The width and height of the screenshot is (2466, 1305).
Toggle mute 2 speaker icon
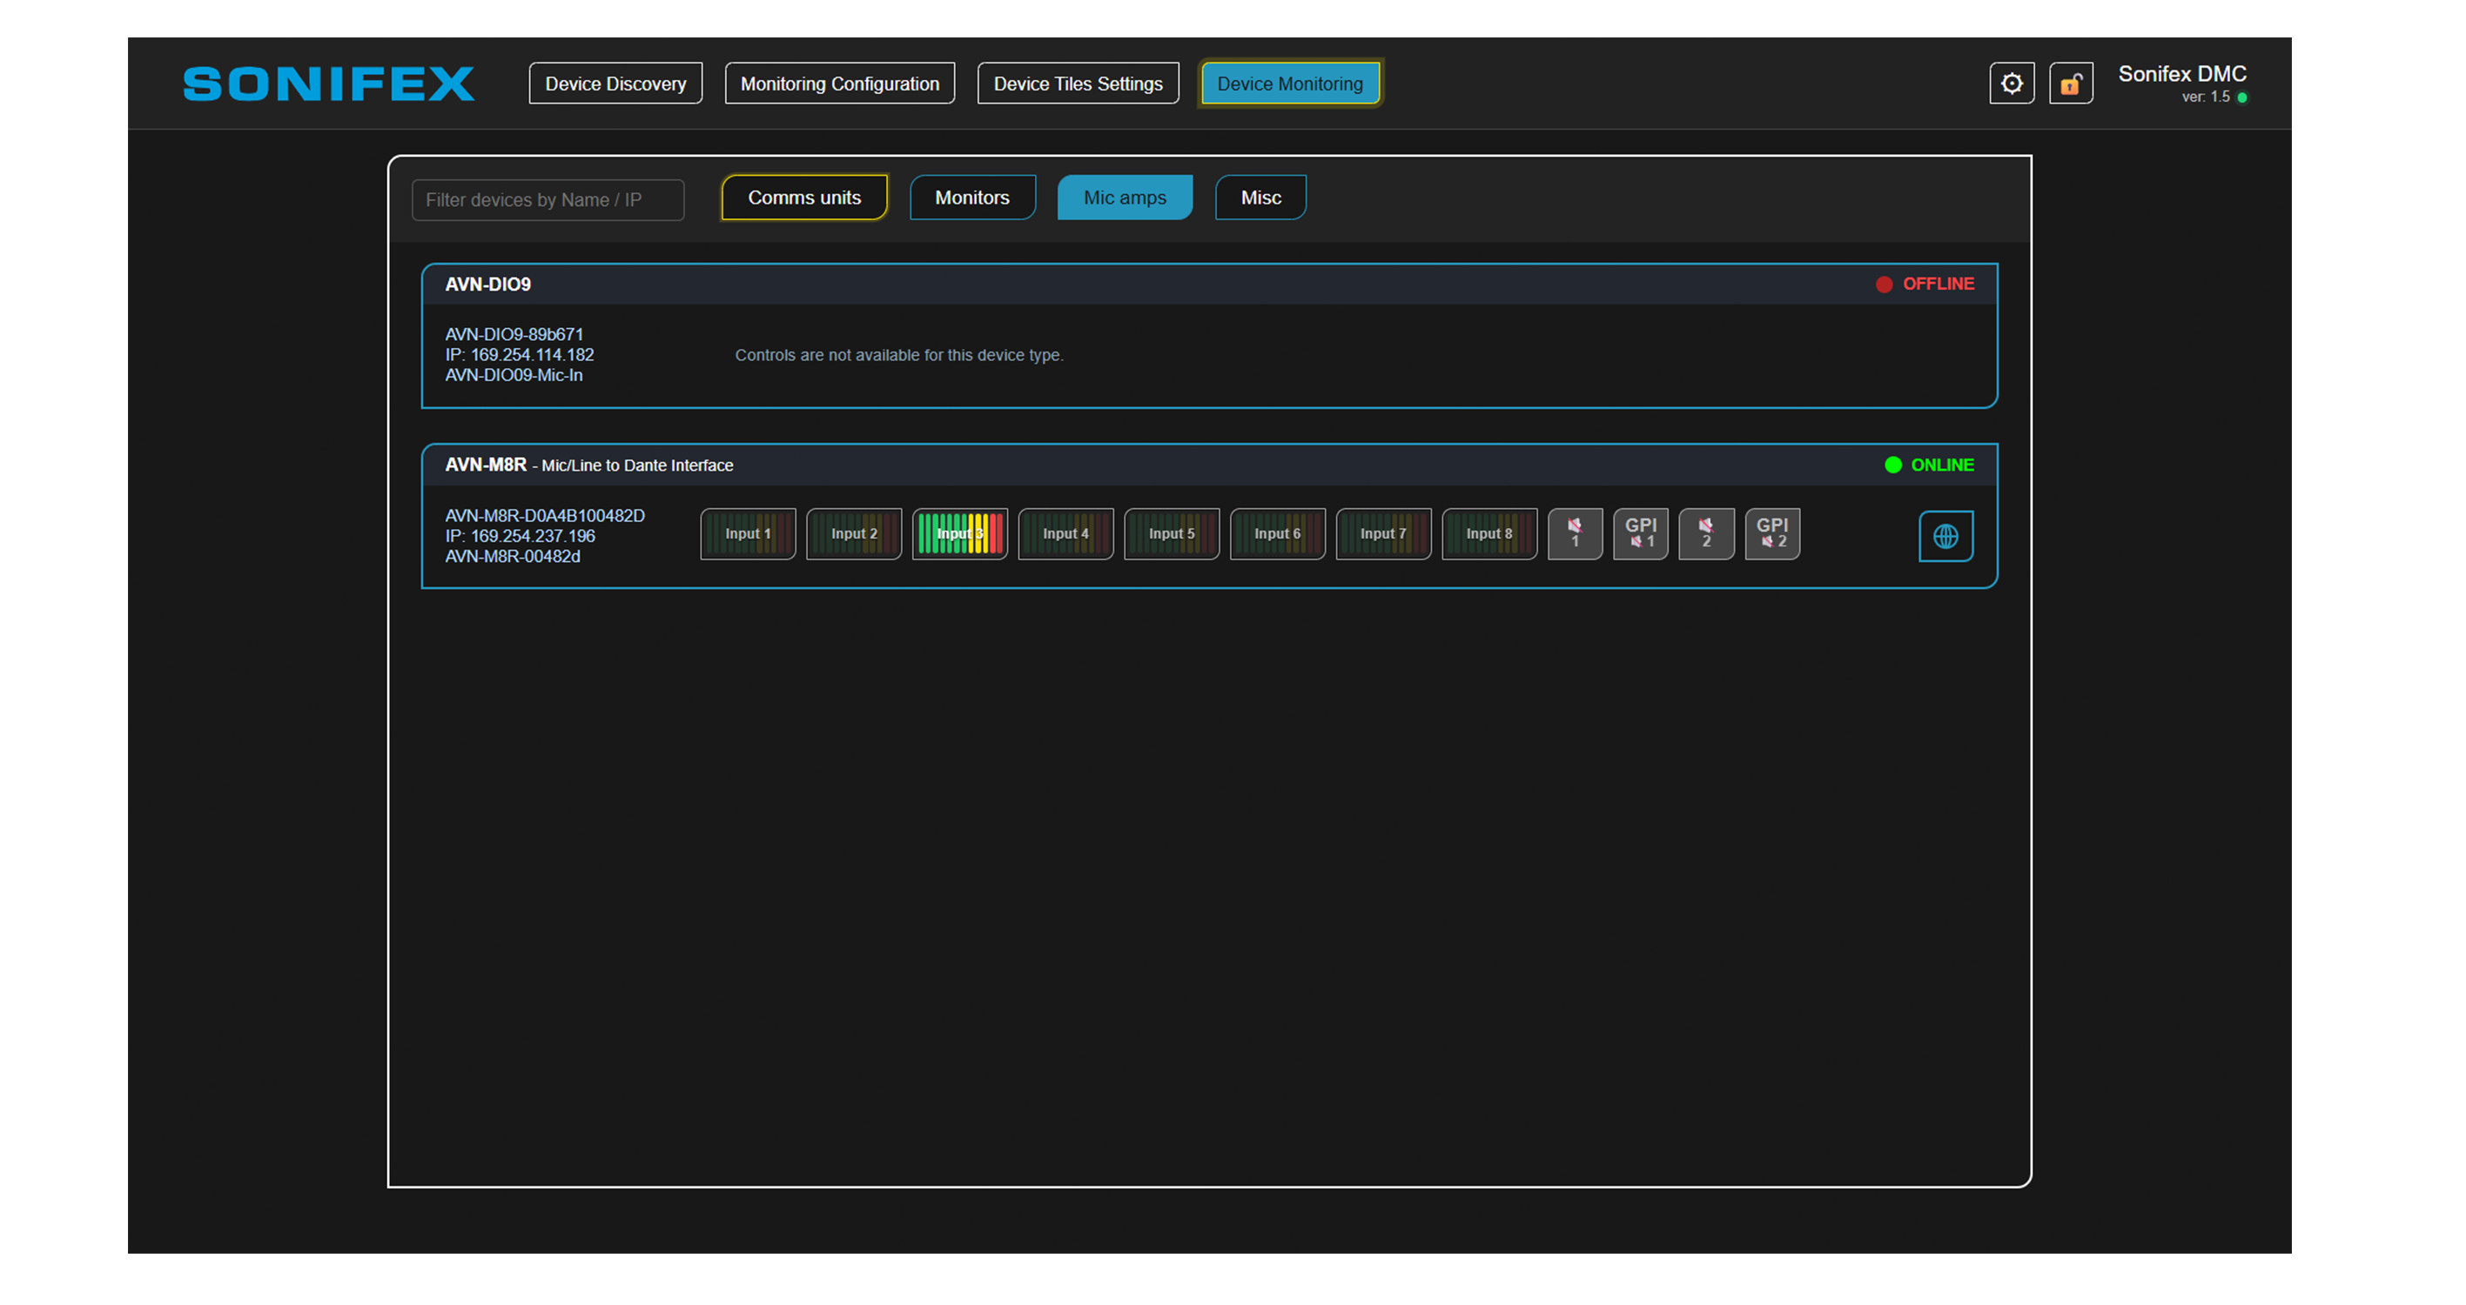[x=1706, y=534]
